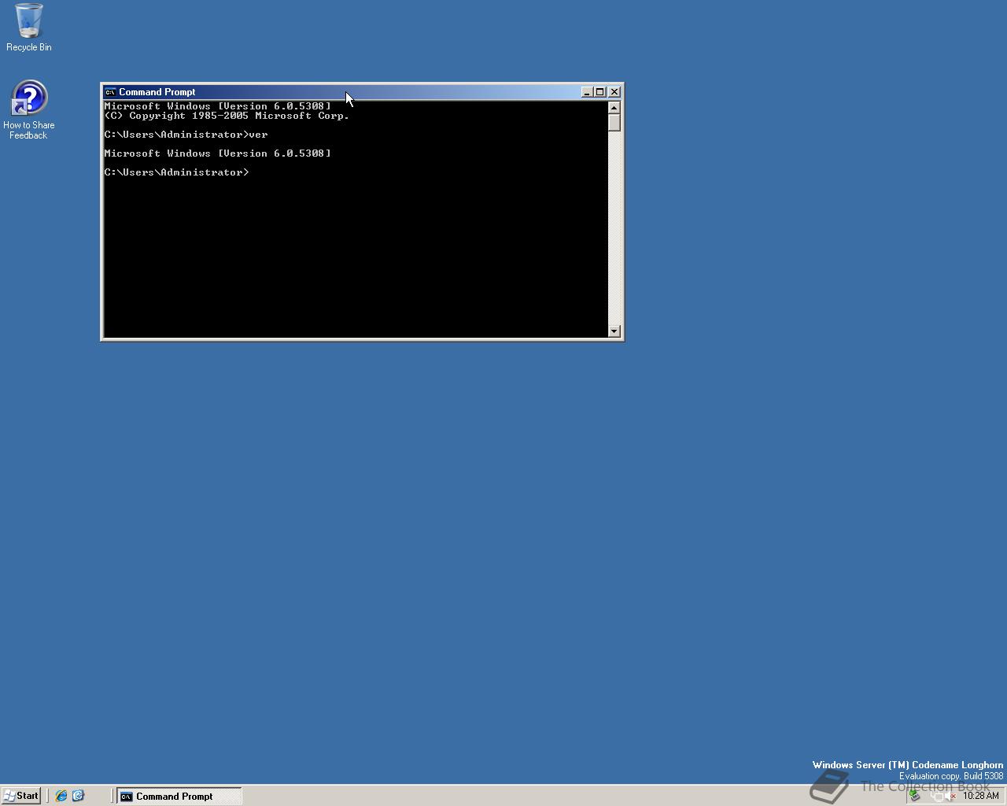1007x806 pixels.
Task: Select the How to Share Feedback shortcut
Action: [29, 110]
